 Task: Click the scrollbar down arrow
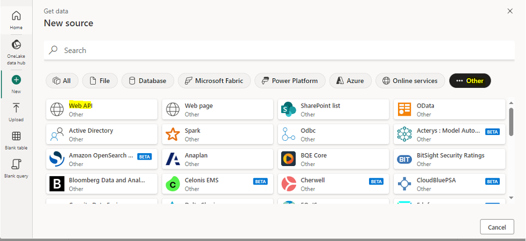point(511,198)
